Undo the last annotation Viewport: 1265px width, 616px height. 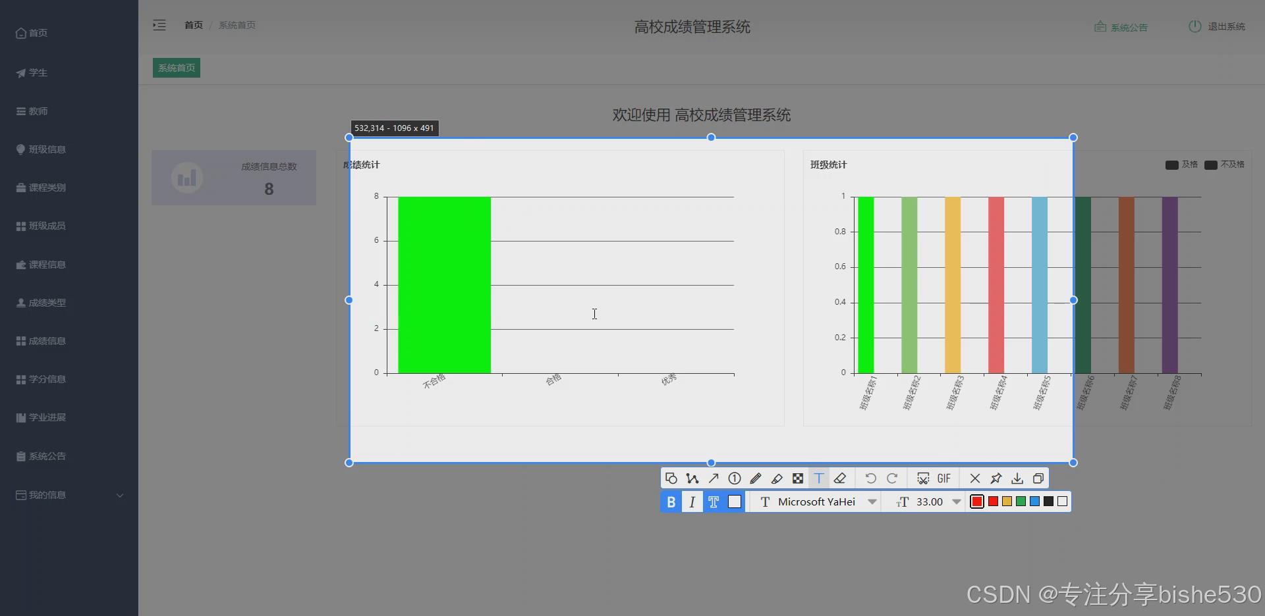[x=870, y=478]
